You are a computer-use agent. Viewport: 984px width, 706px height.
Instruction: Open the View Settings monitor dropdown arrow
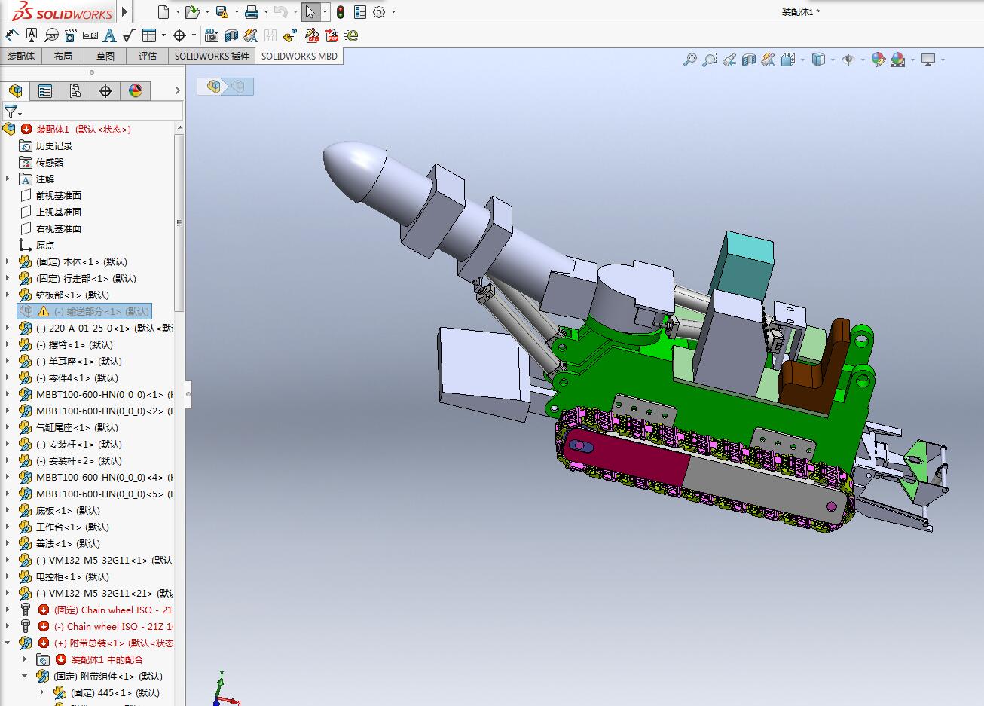943,60
